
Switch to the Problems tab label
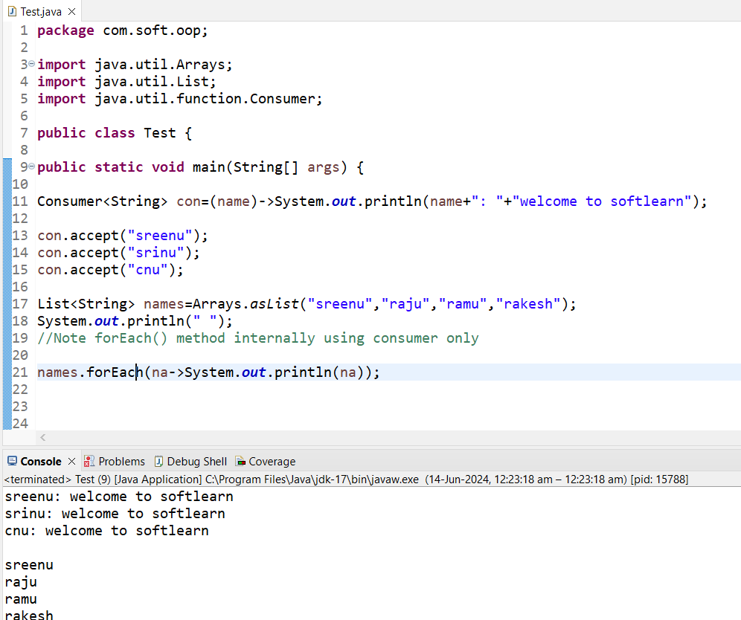point(121,462)
